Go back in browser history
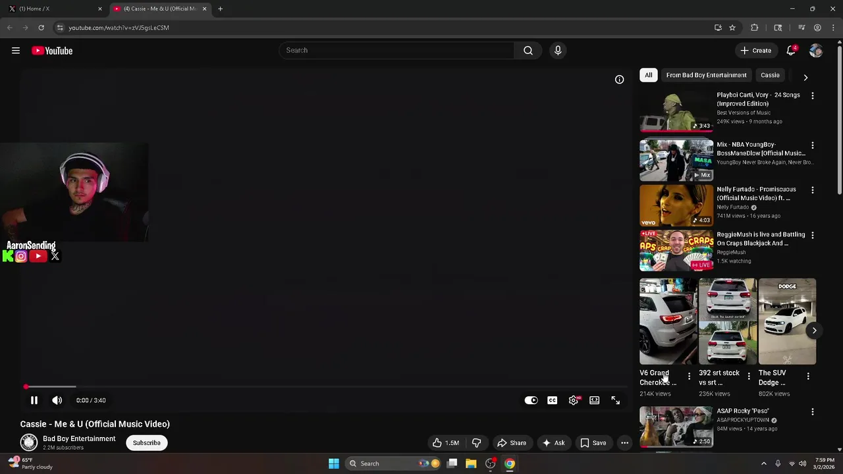The height and width of the screenshot is (474, 843). click(9, 28)
